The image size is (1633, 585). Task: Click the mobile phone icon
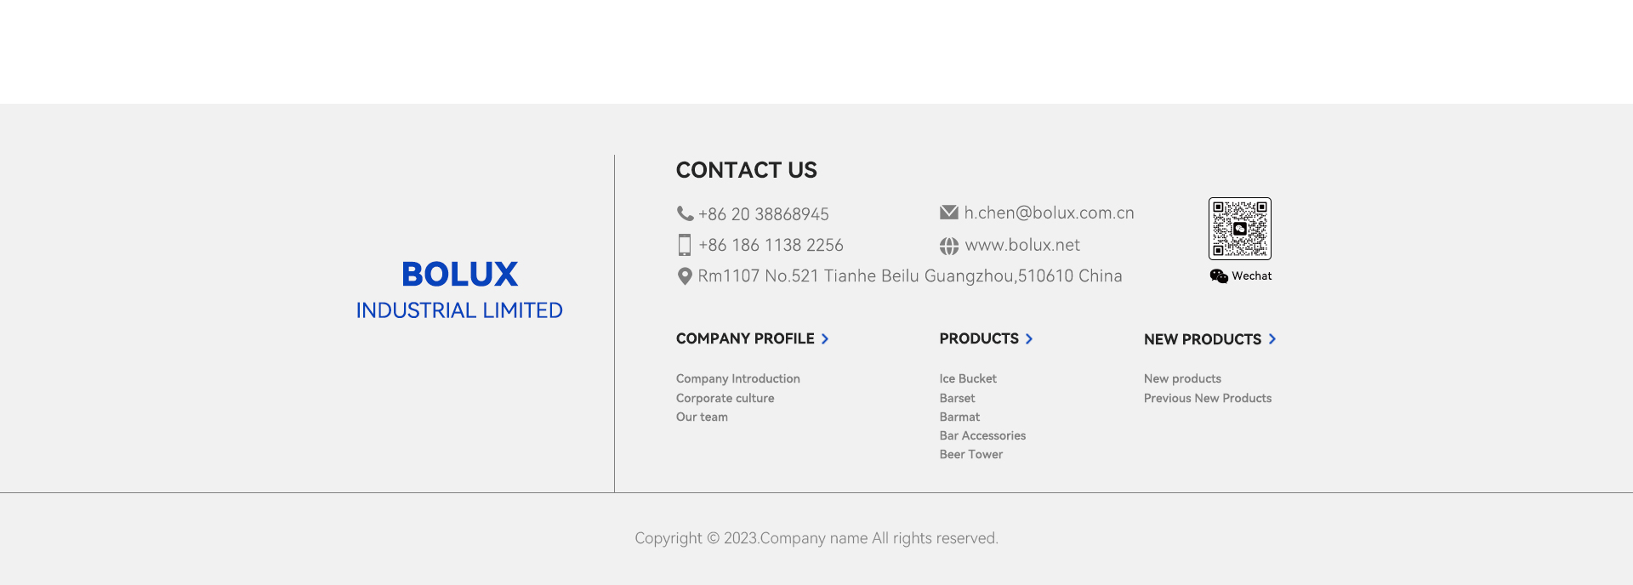pyautogui.click(x=685, y=245)
